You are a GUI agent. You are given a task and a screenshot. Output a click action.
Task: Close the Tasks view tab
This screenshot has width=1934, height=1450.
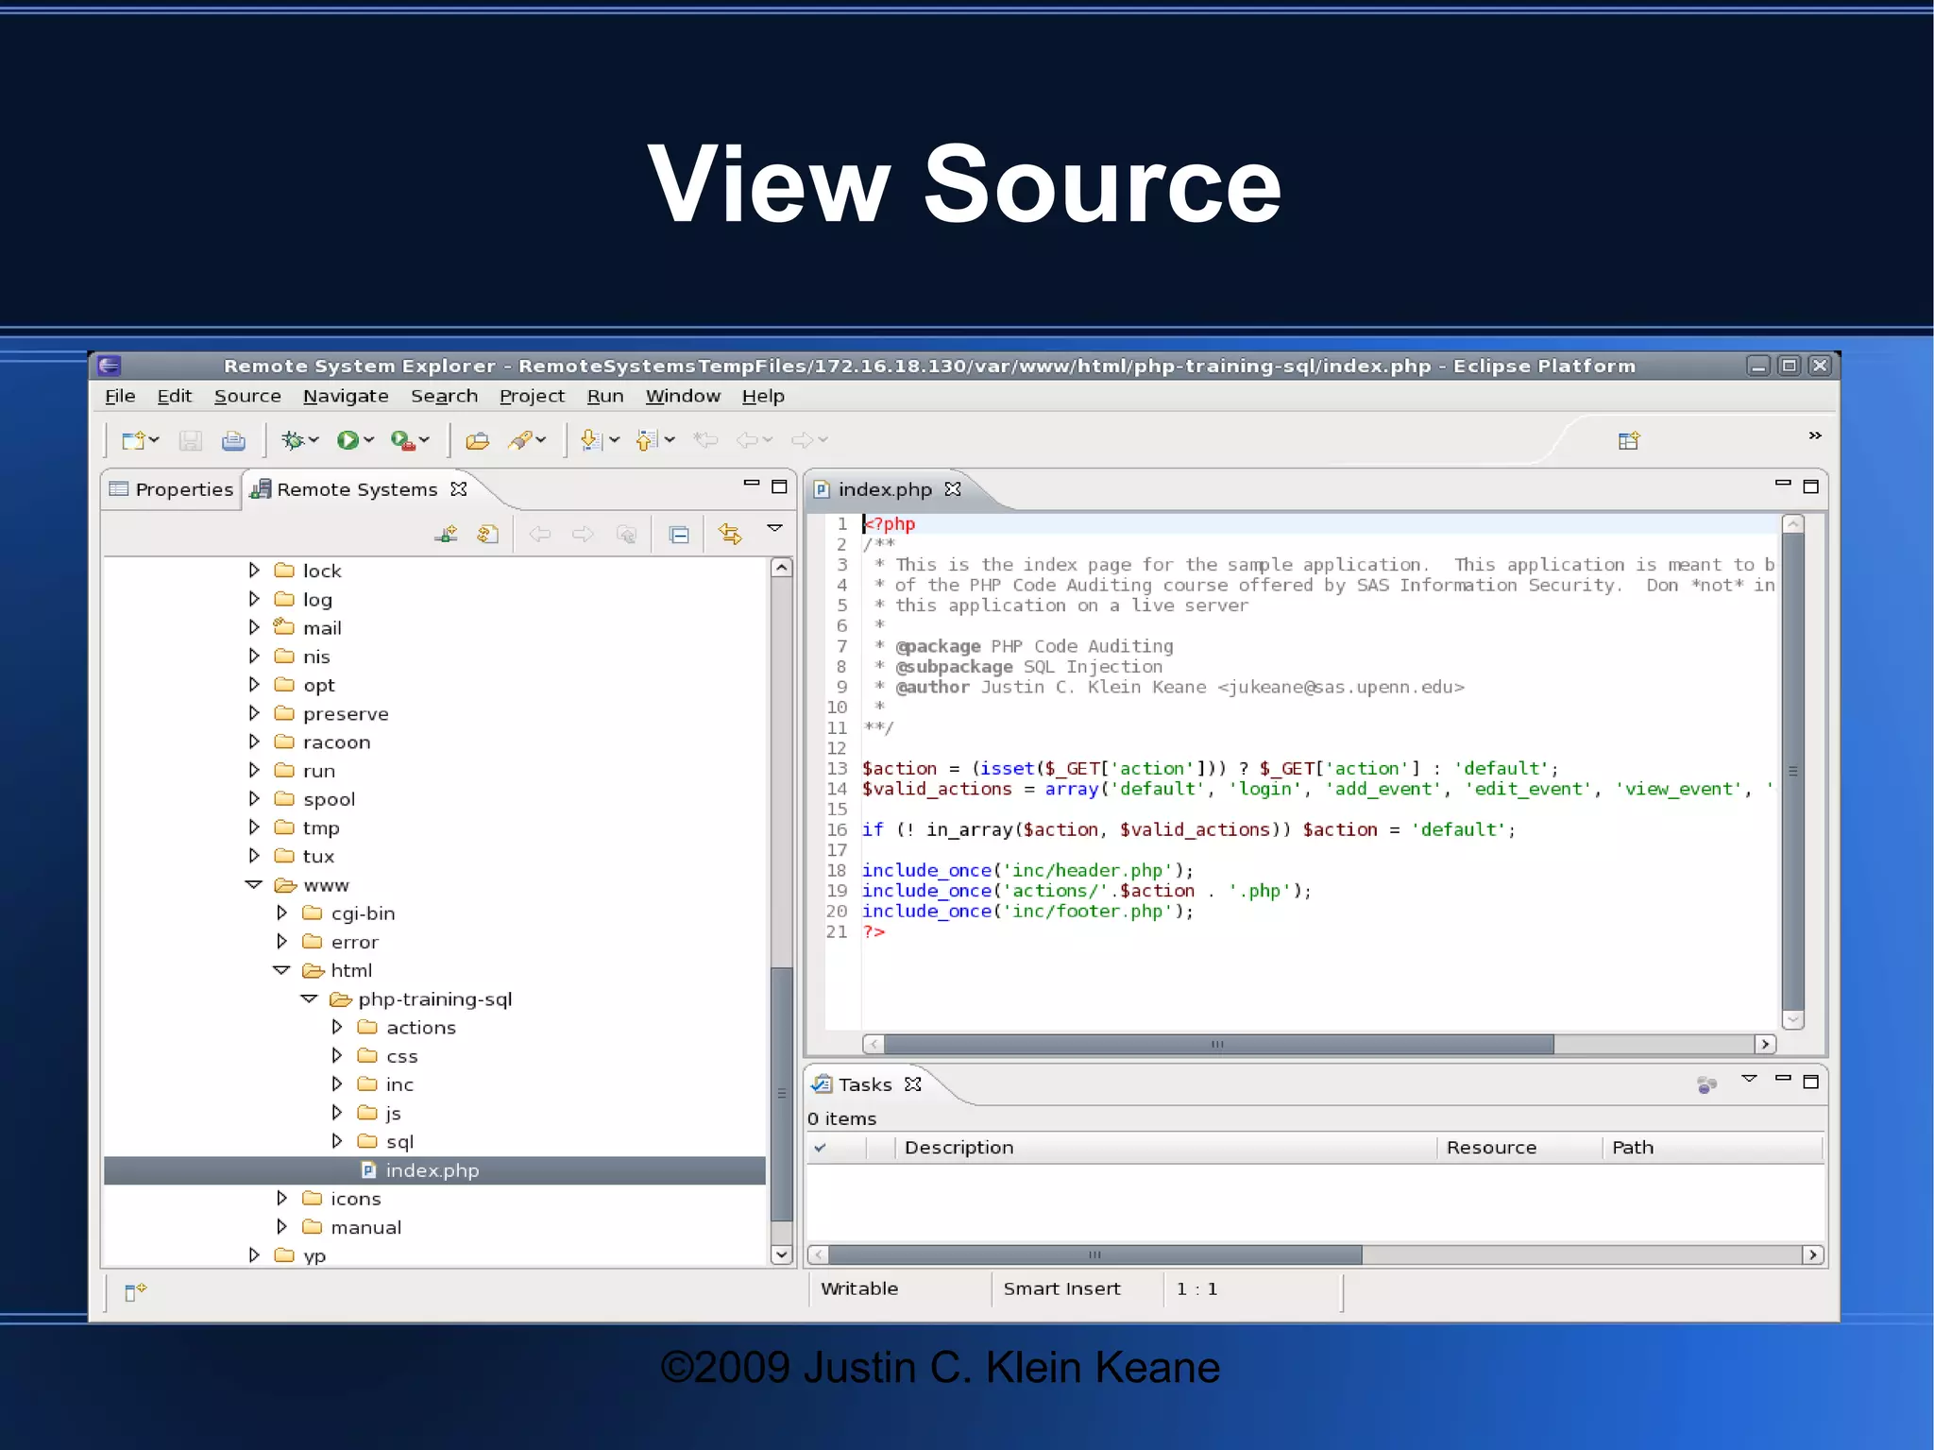pyautogui.click(x=912, y=1084)
